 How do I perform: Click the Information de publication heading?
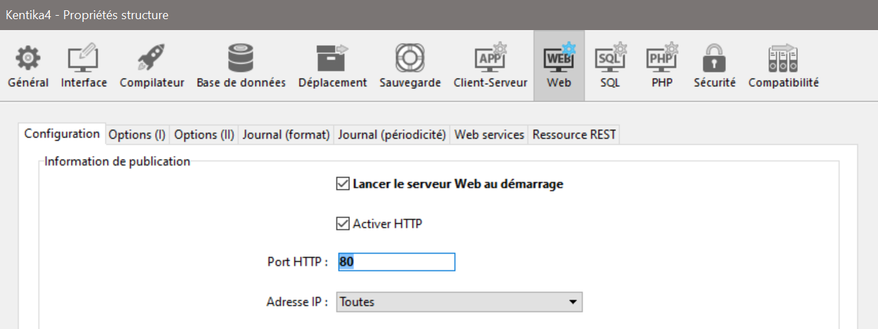pos(117,162)
